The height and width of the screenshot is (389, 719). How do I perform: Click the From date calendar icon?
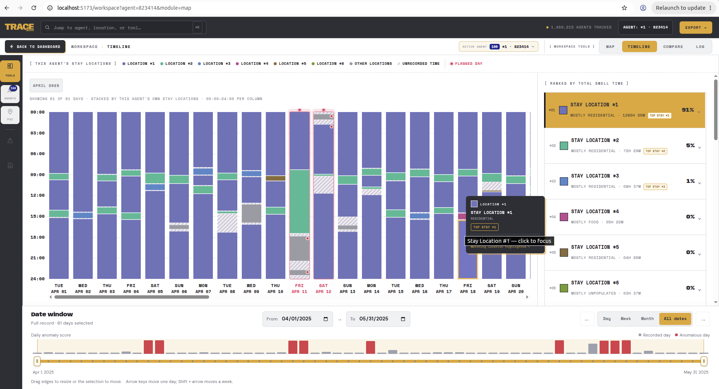click(326, 319)
